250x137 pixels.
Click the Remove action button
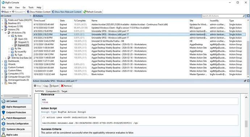[66, 86]
